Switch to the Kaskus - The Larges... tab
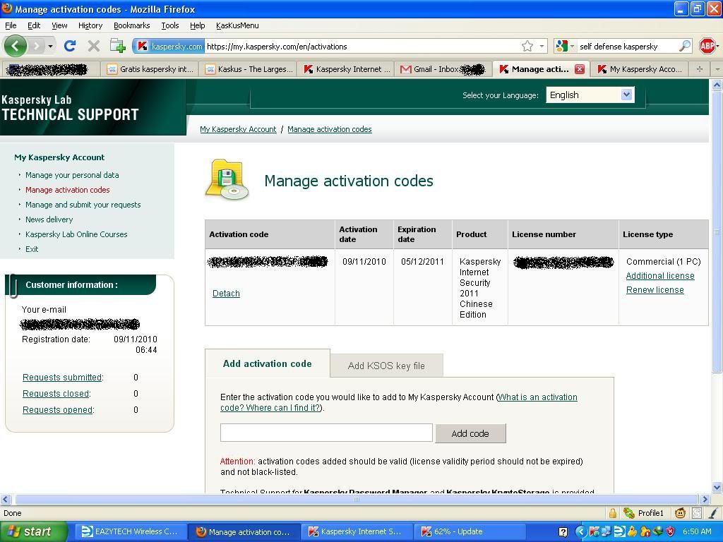 (x=249, y=69)
